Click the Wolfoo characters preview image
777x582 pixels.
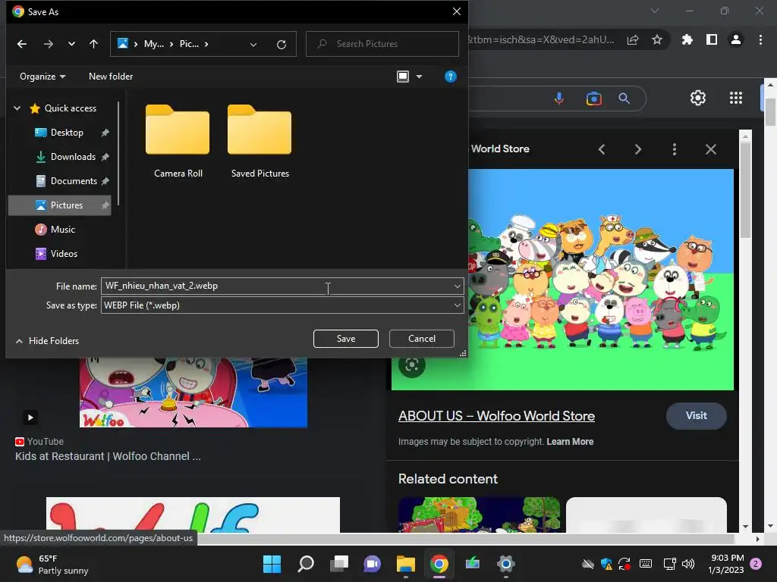coord(601,280)
